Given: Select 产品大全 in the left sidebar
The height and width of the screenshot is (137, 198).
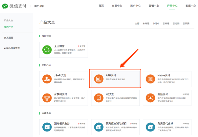Looking at the screenshot, I should (x=8, y=20).
